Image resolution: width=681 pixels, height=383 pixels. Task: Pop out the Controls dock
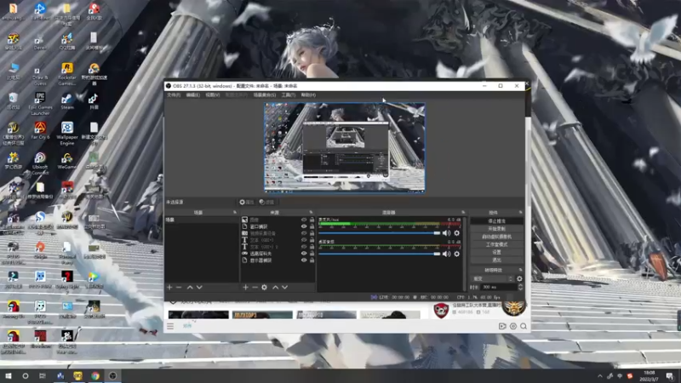pos(520,212)
